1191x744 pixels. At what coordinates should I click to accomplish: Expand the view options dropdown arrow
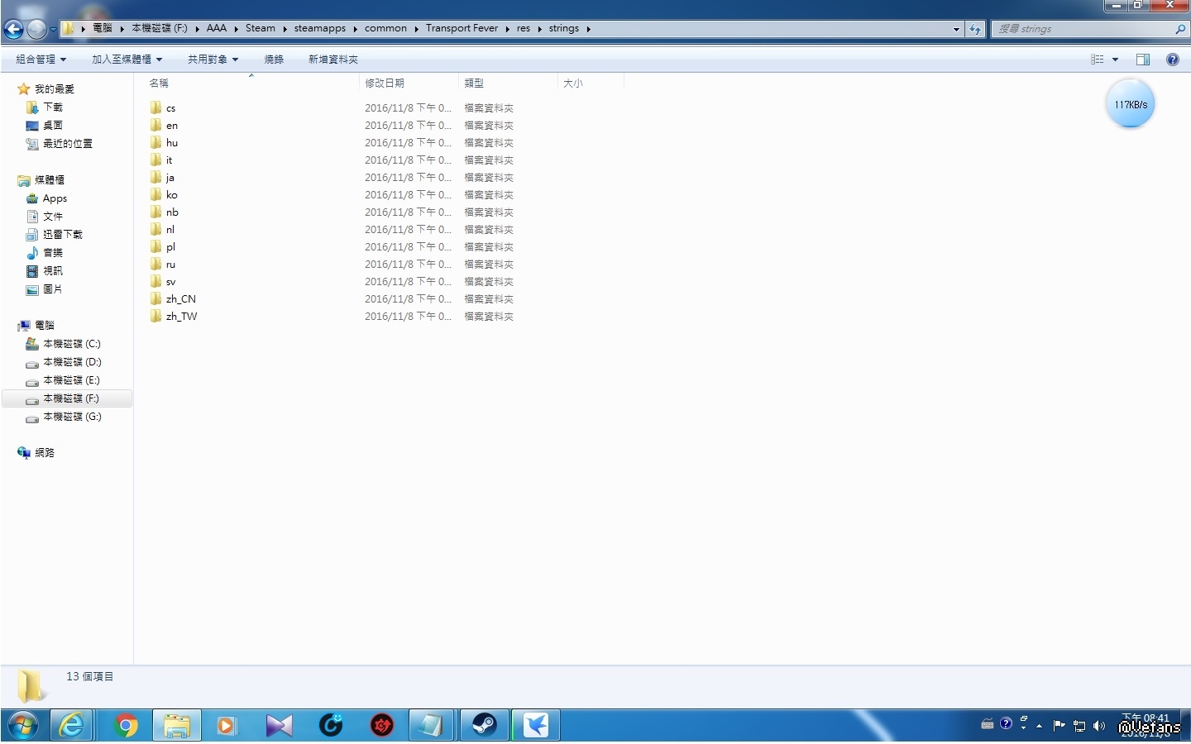click(x=1115, y=60)
